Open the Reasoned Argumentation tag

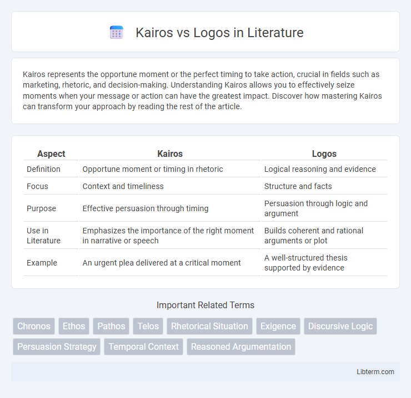pyautogui.click(x=241, y=346)
